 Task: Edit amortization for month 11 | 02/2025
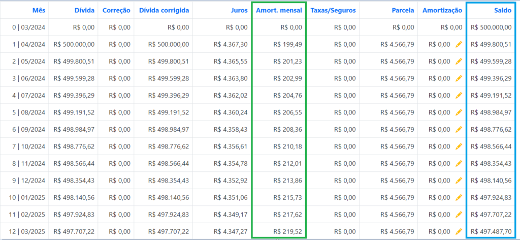pos(459,215)
